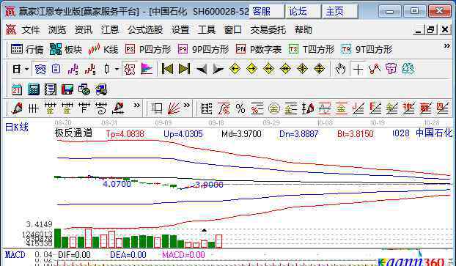Expand the candlestick style dropdown arrow
456x266 pixels.
(x=117, y=69)
